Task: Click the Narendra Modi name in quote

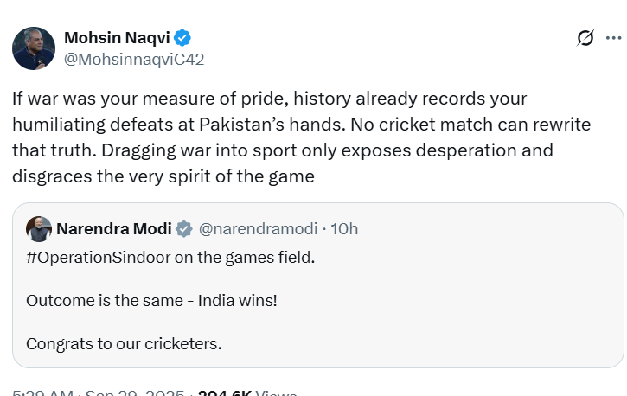Action: 113,228
